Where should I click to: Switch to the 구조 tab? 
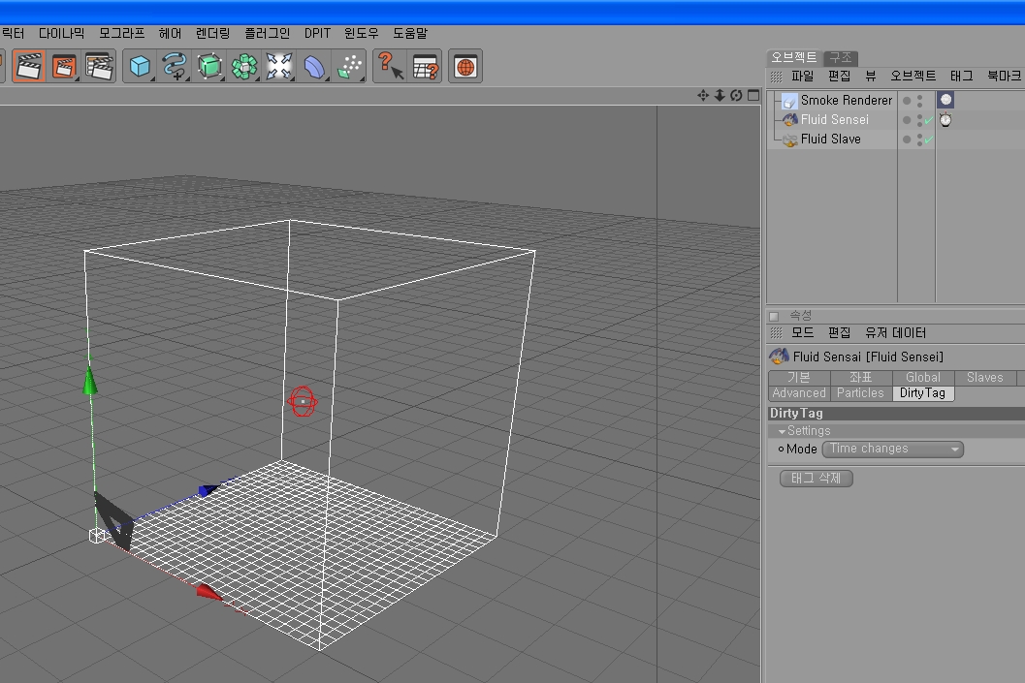pyautogui.click(x=841, y=58)
